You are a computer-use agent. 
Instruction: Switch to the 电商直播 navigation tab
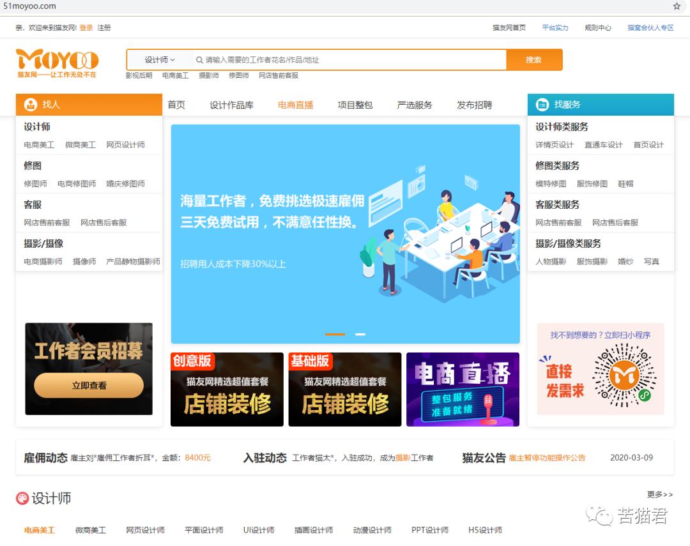point(295,105)
